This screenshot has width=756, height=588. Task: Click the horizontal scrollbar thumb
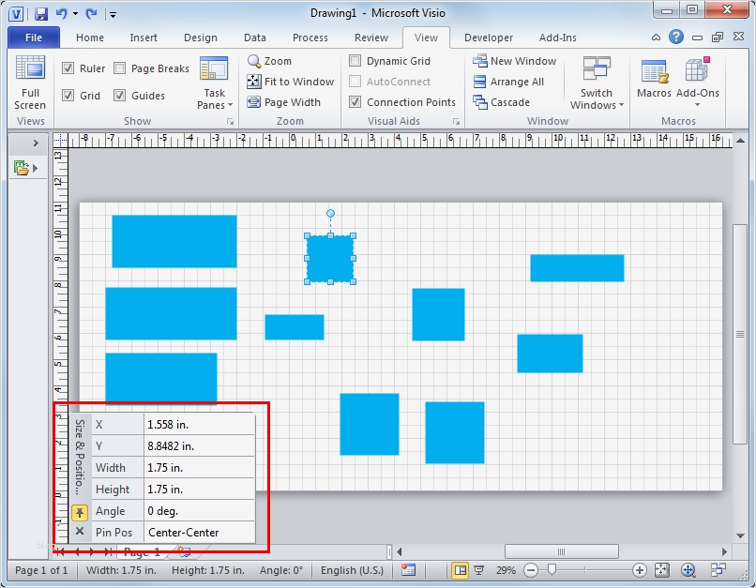(x=561, y=551)
